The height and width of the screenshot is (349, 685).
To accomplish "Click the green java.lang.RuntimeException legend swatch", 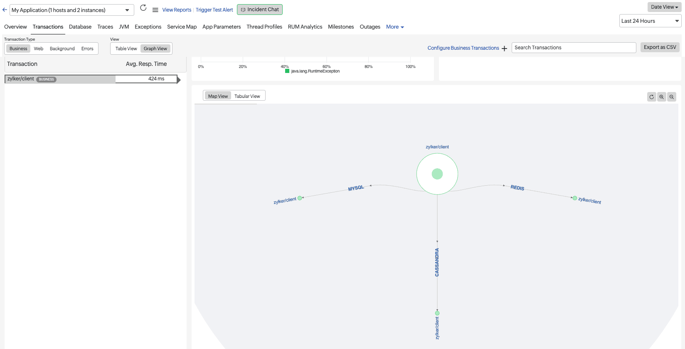I will (x=287, y=71).
